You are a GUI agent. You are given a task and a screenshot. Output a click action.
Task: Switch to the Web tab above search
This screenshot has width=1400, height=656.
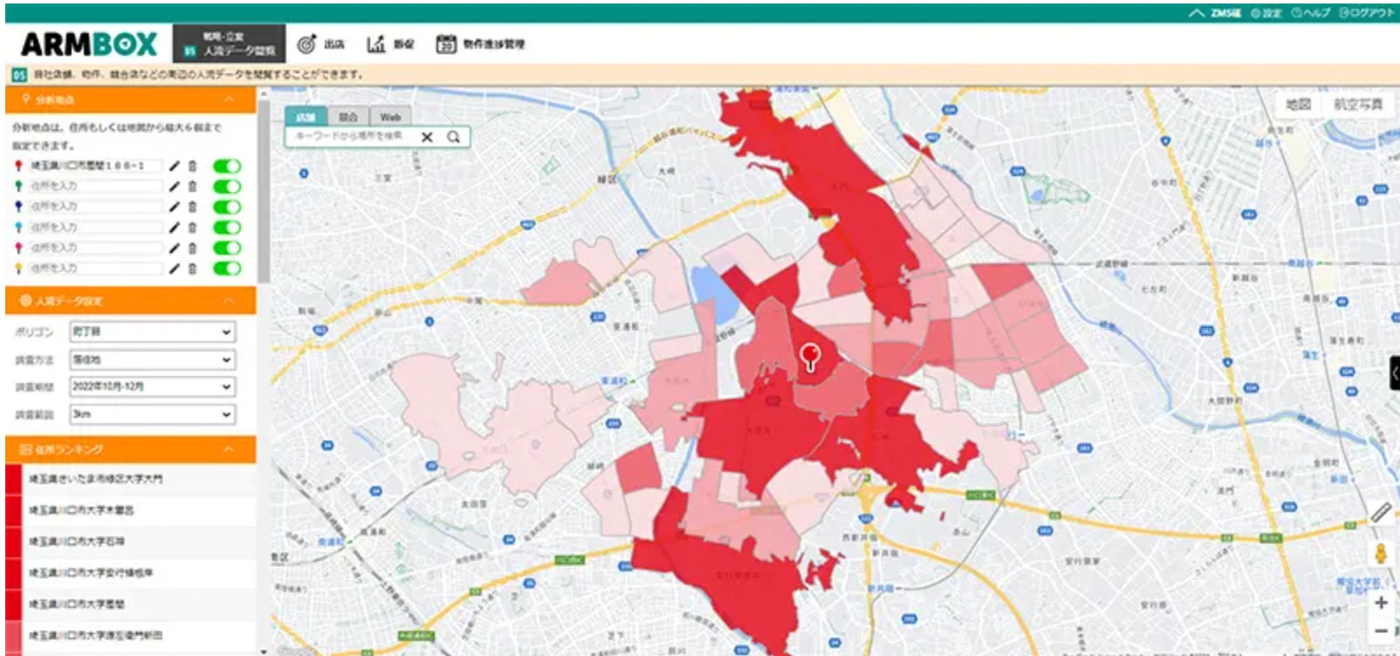click(390, 117)
